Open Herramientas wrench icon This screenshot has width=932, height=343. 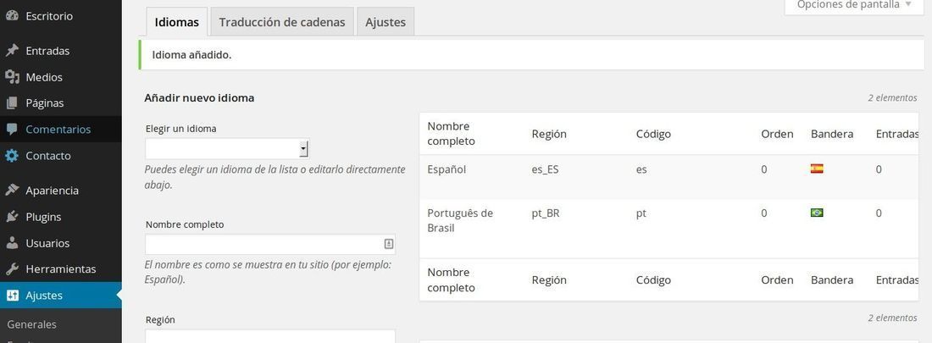12,268
